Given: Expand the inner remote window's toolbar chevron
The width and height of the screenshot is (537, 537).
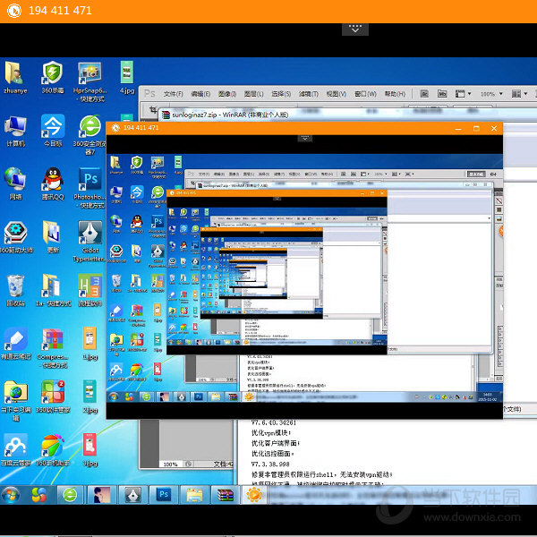Looking at the screenshot, I should point(304,138).
